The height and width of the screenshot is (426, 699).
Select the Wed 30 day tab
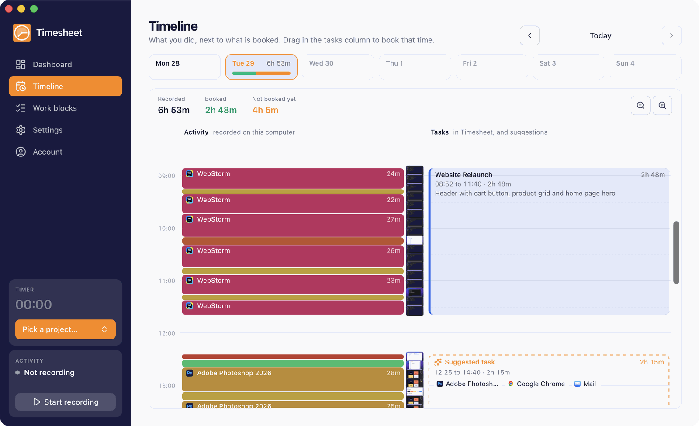pos(338,67)
